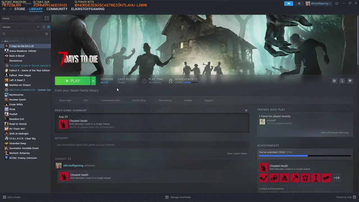This screenshot has height=202, width=359.
Task: Open the Store Page link tab
Action: click(65, 100)
